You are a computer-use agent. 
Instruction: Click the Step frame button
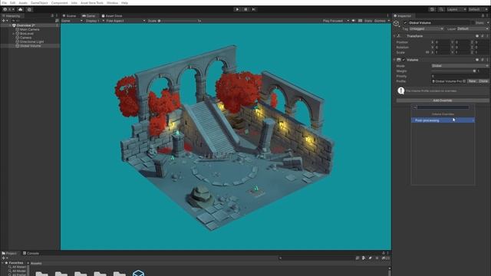(254, 9)
